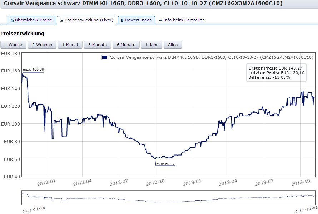This screenshot has width=318, height=214.
Task: Click the EUR 40 y-axis label
Action: click(12, 177)
